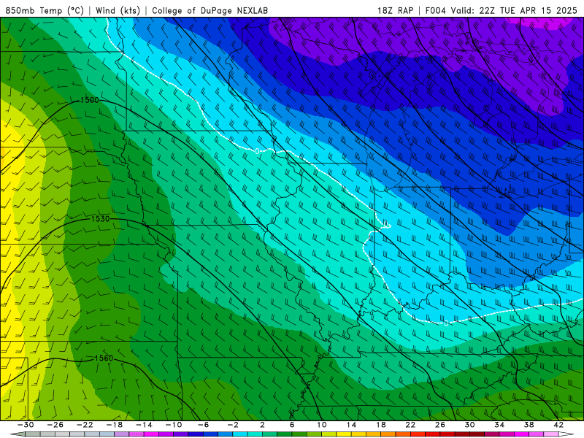Select the 30 degree scale label
Image resolution: width=584 pixels, height=438 pixels.
[x=469, y=425]
